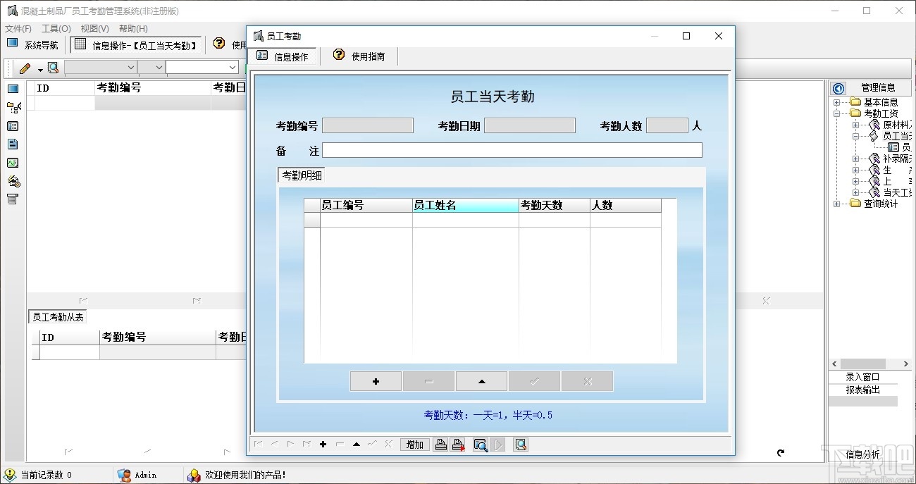Collapse the 员工当 tree node
The width and height of the screenshot is (916, 484).
coord(856,136)
